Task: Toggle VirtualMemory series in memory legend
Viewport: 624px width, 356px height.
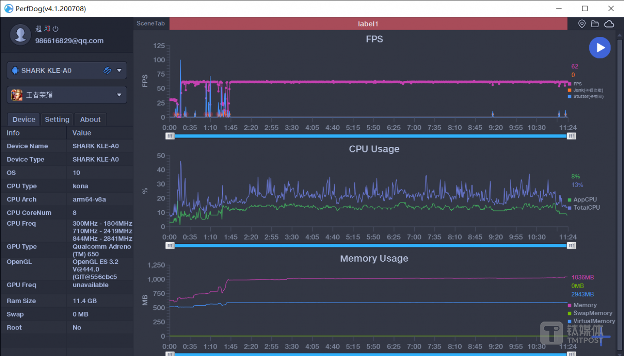Action: [594, 321]
